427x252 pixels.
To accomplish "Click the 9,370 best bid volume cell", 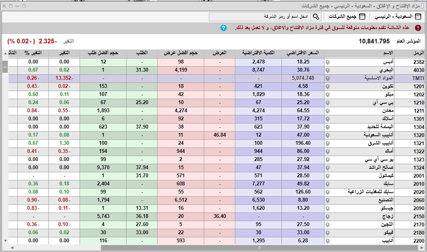I will [103, 168].
